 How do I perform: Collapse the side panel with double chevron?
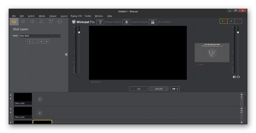point(66,54)
